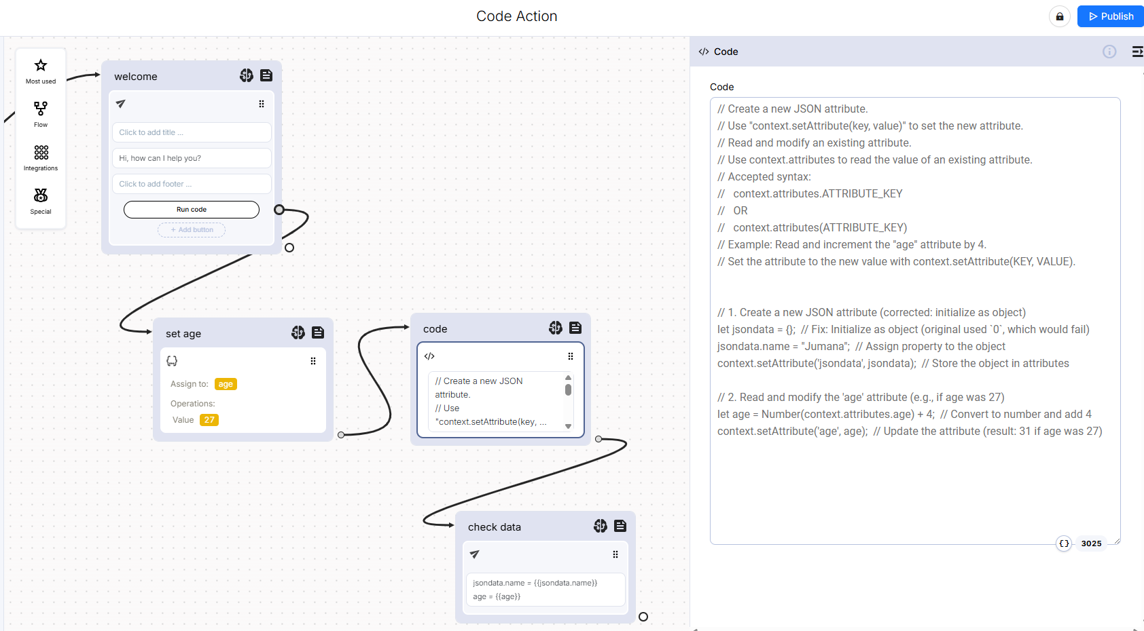Open the brain icon on check data block
Viewport: 1144px width, 631px height.
(601, 526)
